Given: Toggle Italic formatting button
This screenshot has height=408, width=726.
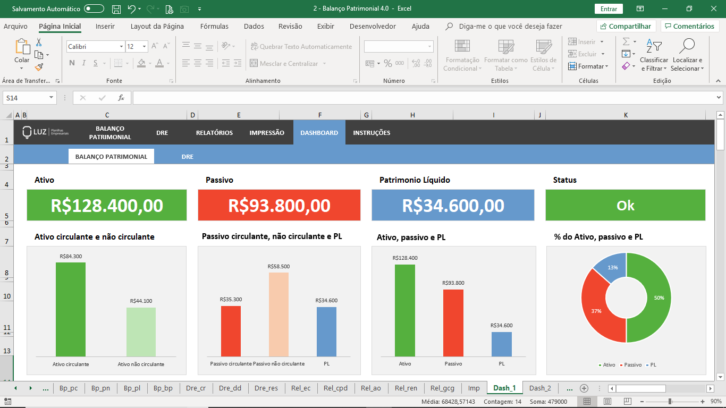Looking at the screenshot, I should coord(83,63).
